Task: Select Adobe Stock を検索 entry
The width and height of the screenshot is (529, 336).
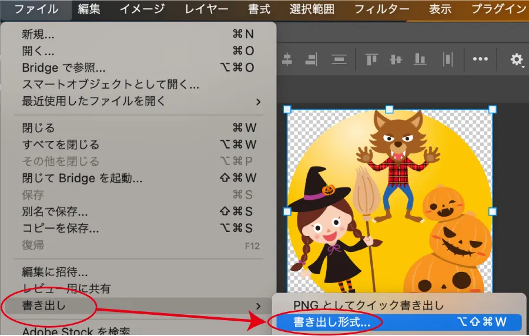Action: 138,330
